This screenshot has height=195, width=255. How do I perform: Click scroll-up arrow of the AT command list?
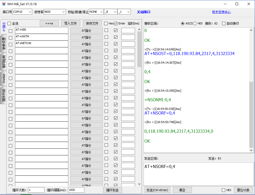click(139, 29)
